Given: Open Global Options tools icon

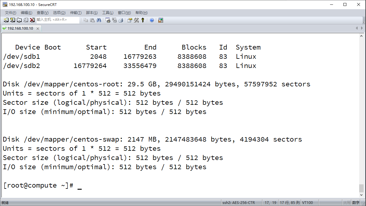Looking at the screenshot, I should point(136,20).
